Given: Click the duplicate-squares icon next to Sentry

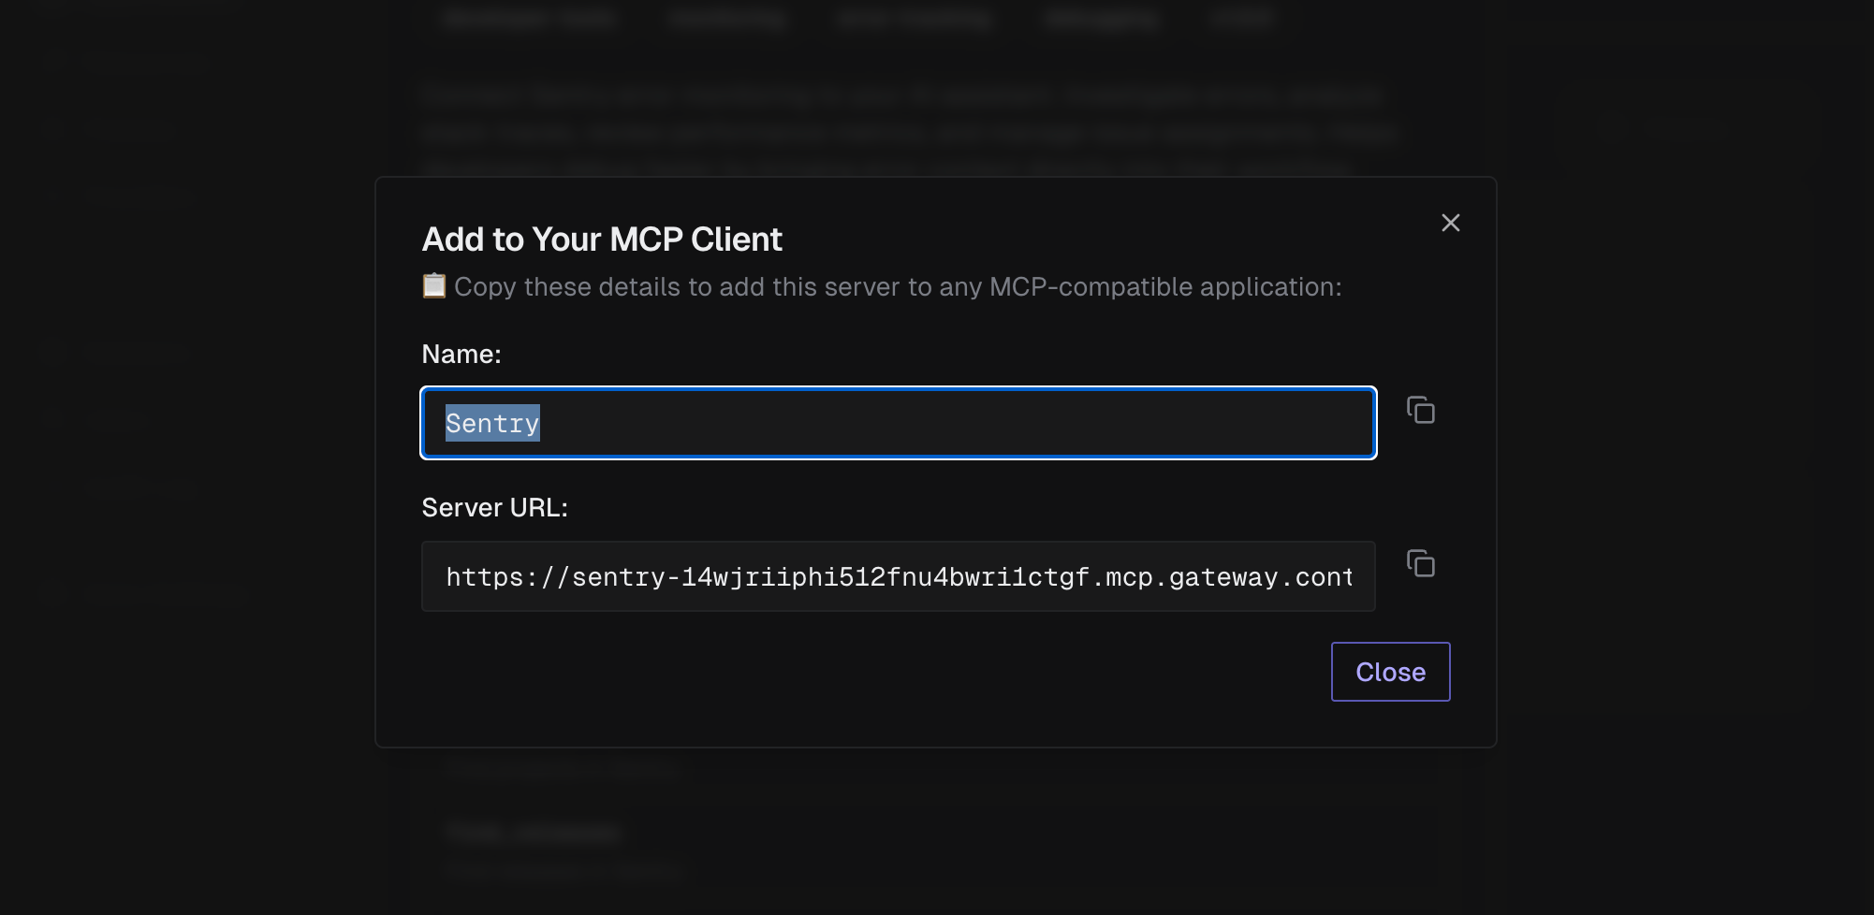Looking at the screenshot, I should pyautogui.click(x=1420, y=411).
